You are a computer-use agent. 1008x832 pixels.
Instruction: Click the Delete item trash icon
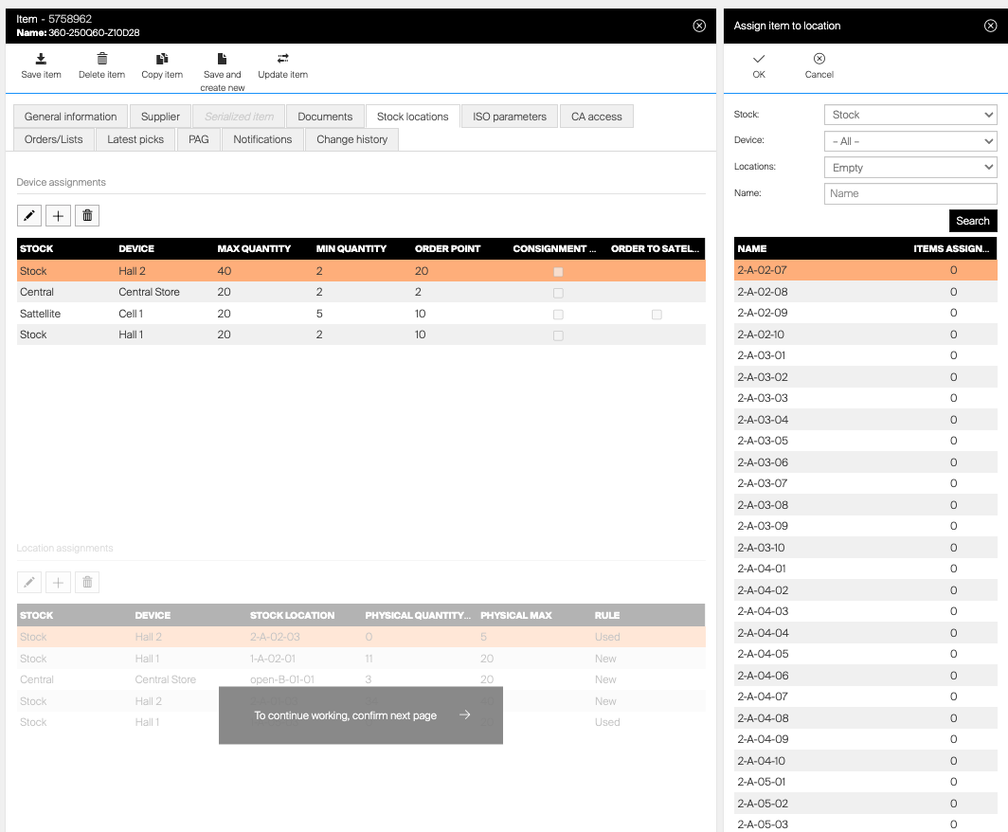click(x=102, y=59)
